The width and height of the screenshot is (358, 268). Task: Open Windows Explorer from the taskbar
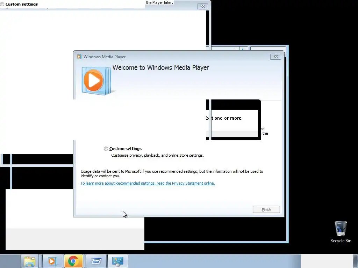click(x=30, y=261)
